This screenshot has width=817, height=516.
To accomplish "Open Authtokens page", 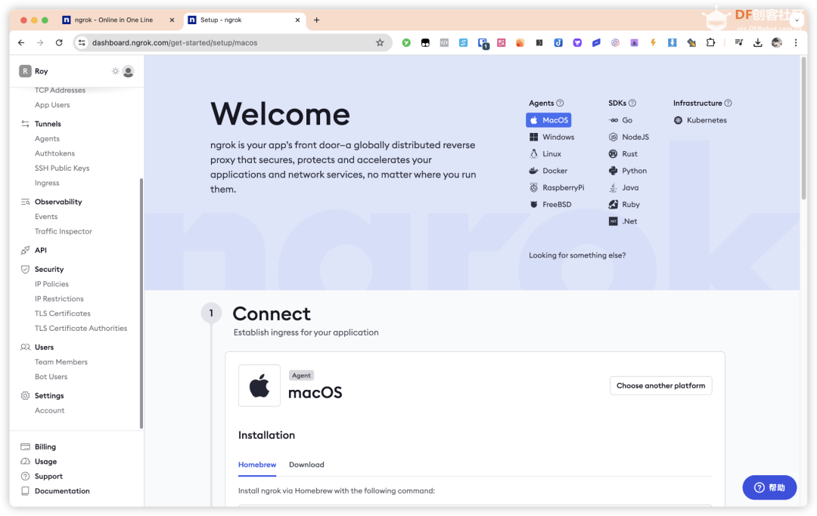I will coord(54,153).
